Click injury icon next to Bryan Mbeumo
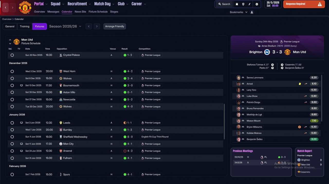This screenshot has width=329, height=184. pos(299,127)
